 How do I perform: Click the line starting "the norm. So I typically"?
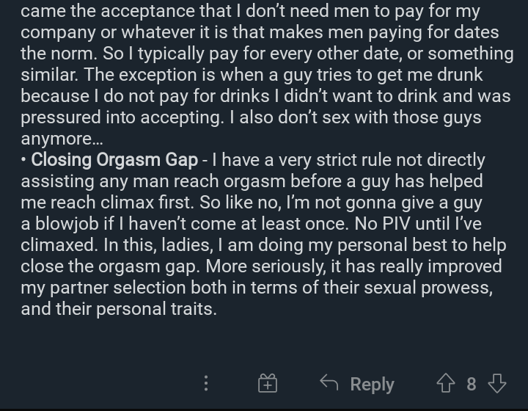(267, 54)
